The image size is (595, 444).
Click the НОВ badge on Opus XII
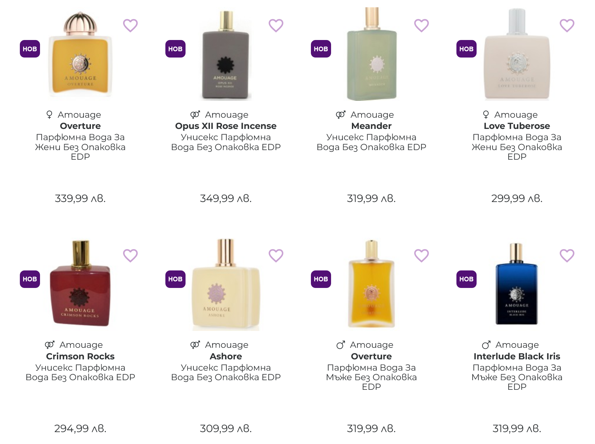(x=175, y=49)
